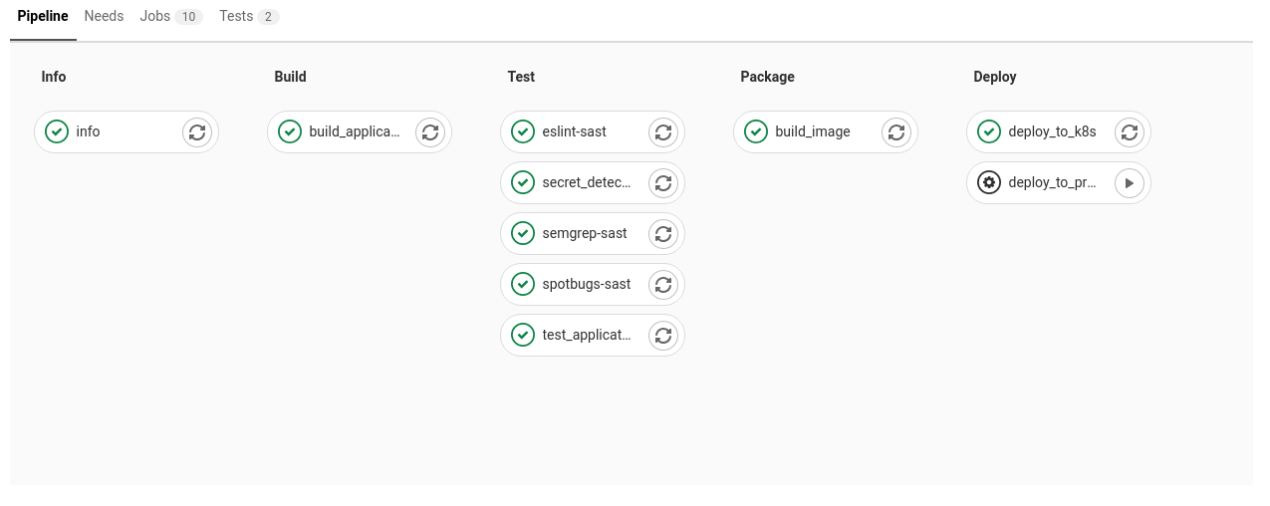Retry the test_application job
This screenshot has width=1270, height=506.
point(663,335)
